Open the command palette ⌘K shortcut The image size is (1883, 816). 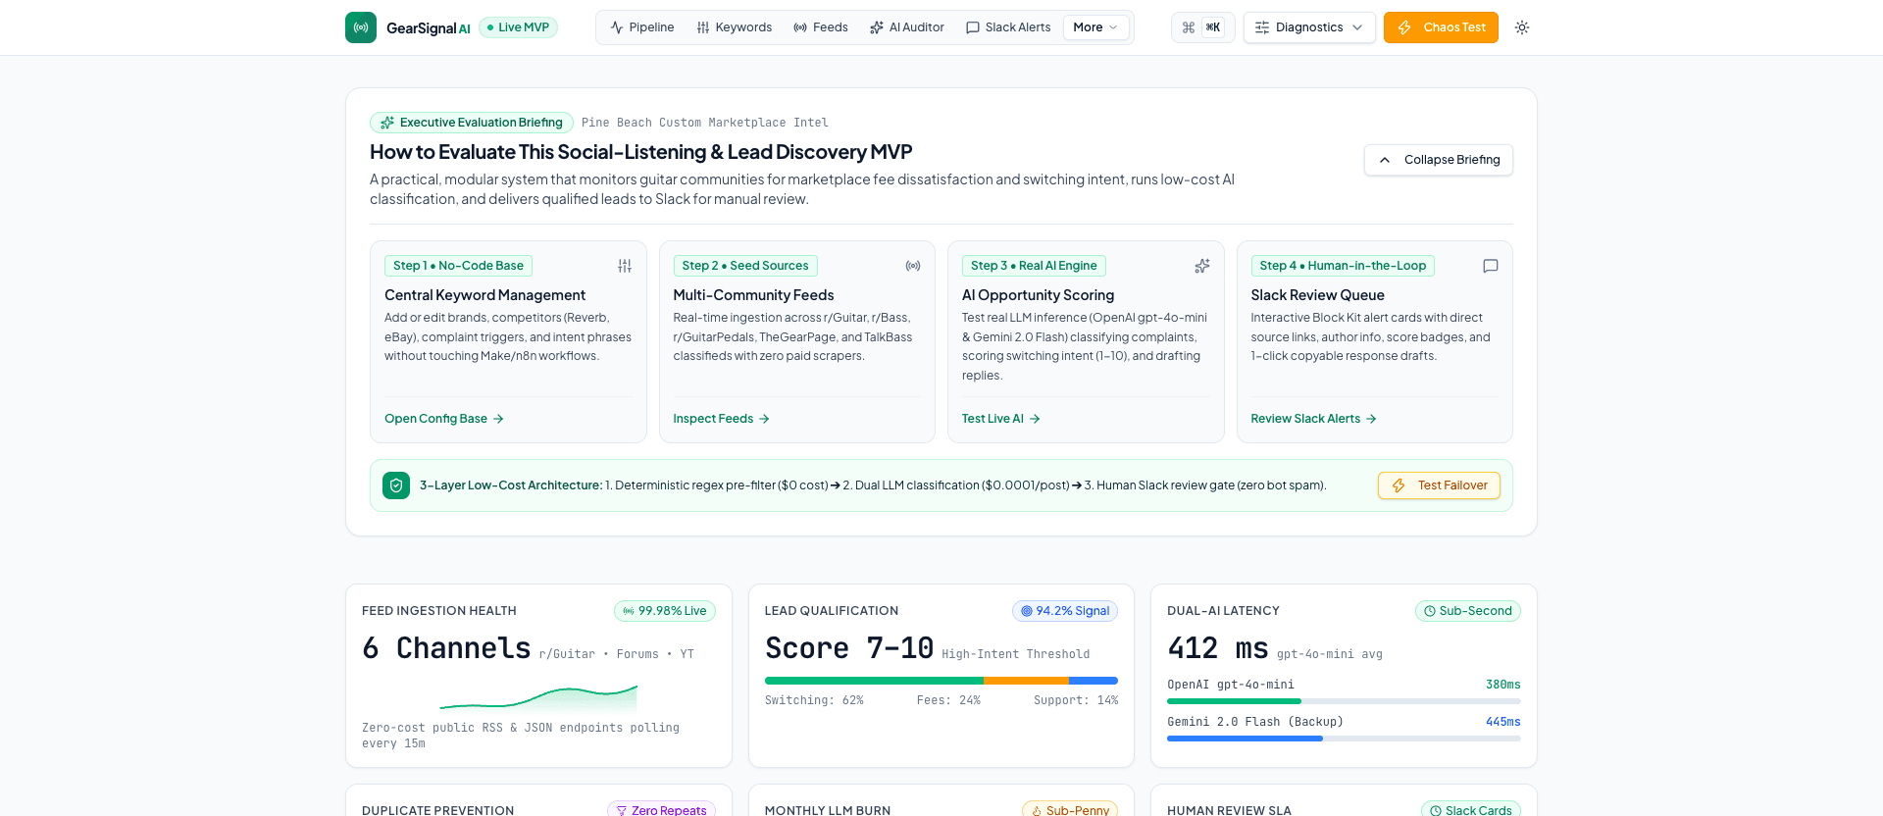1203,27
